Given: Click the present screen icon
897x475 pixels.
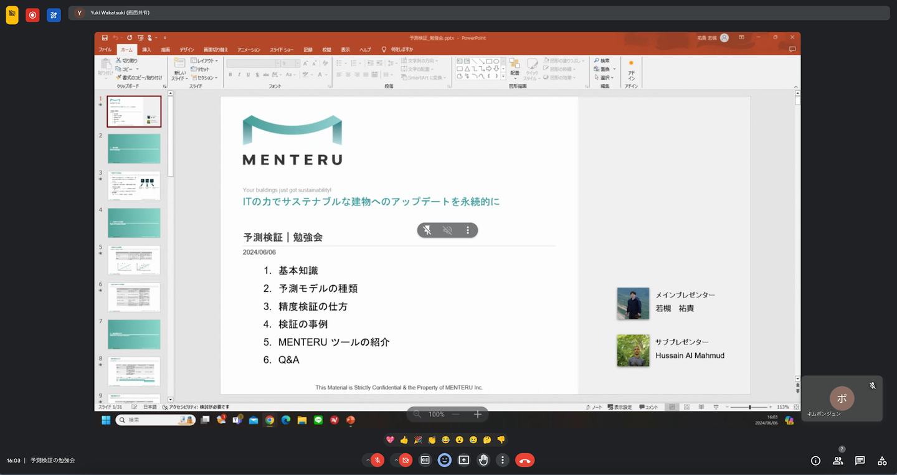Looking at the screenshot, I should tap(463, 460).
